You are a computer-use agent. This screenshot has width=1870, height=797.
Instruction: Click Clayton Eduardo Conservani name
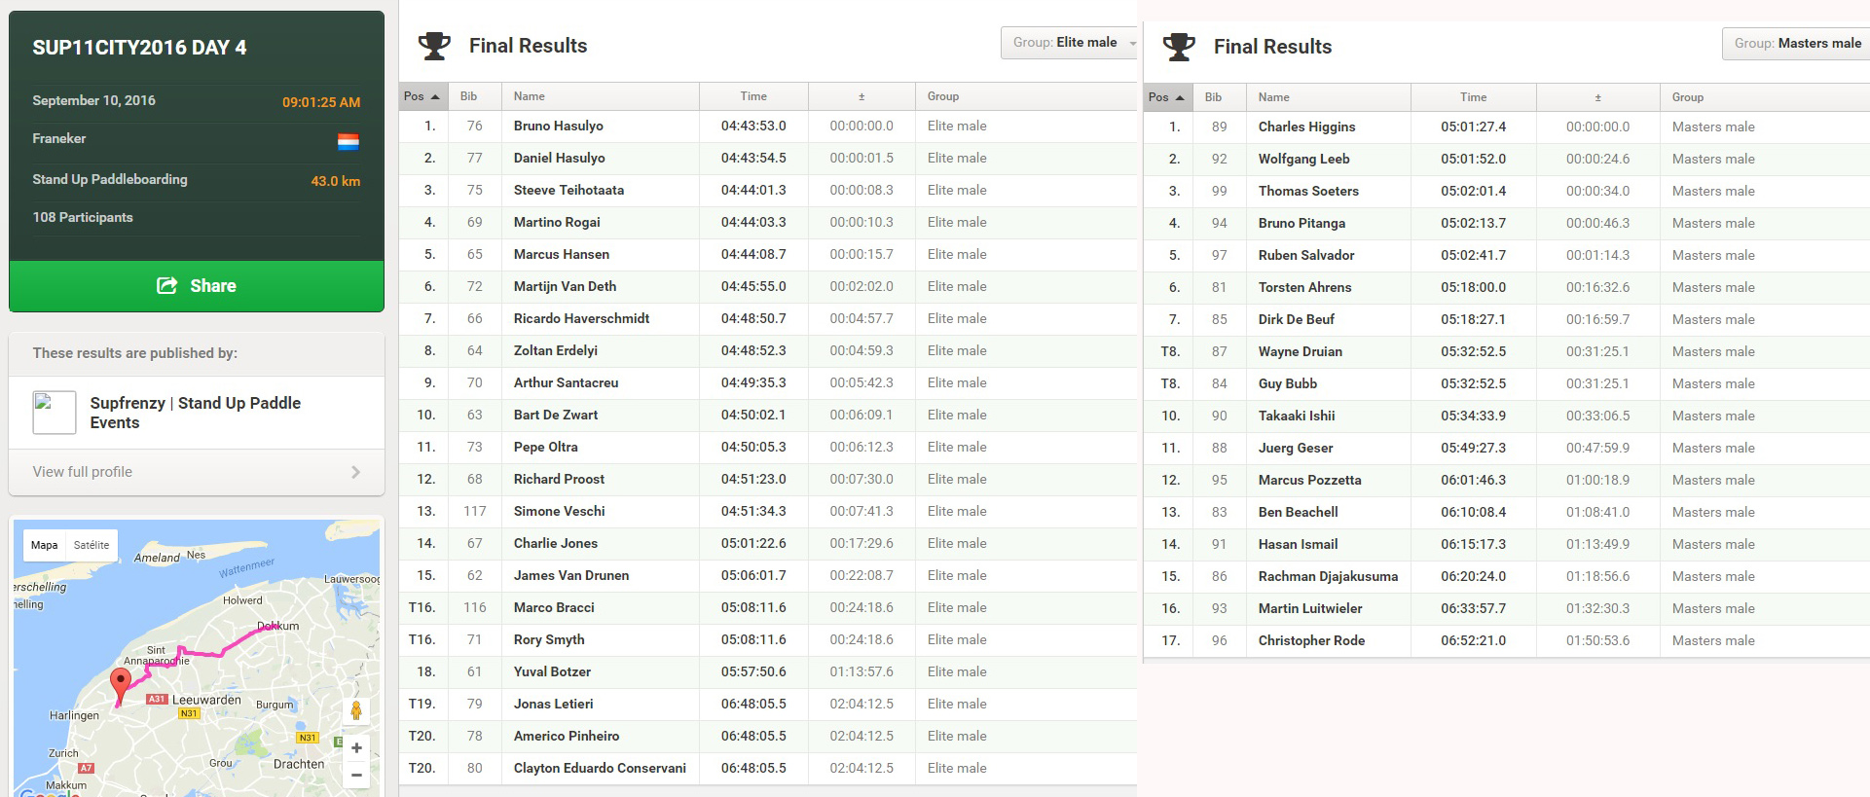tap(601, 768)
